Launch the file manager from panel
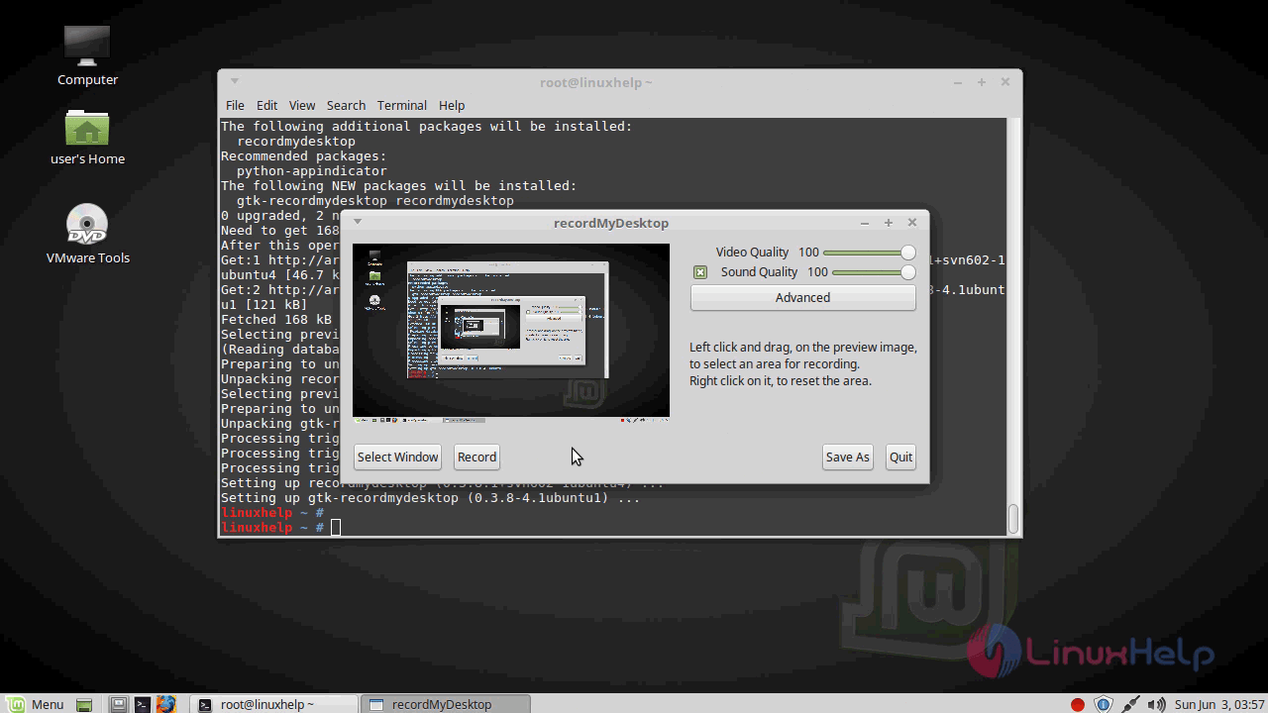This screenshot has height=713, width=1268. pos(119,705)
